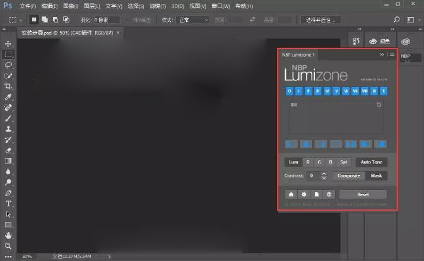424x261 pixels.
Task: Click the Lumizone help question icon
Action: [329, 194]
